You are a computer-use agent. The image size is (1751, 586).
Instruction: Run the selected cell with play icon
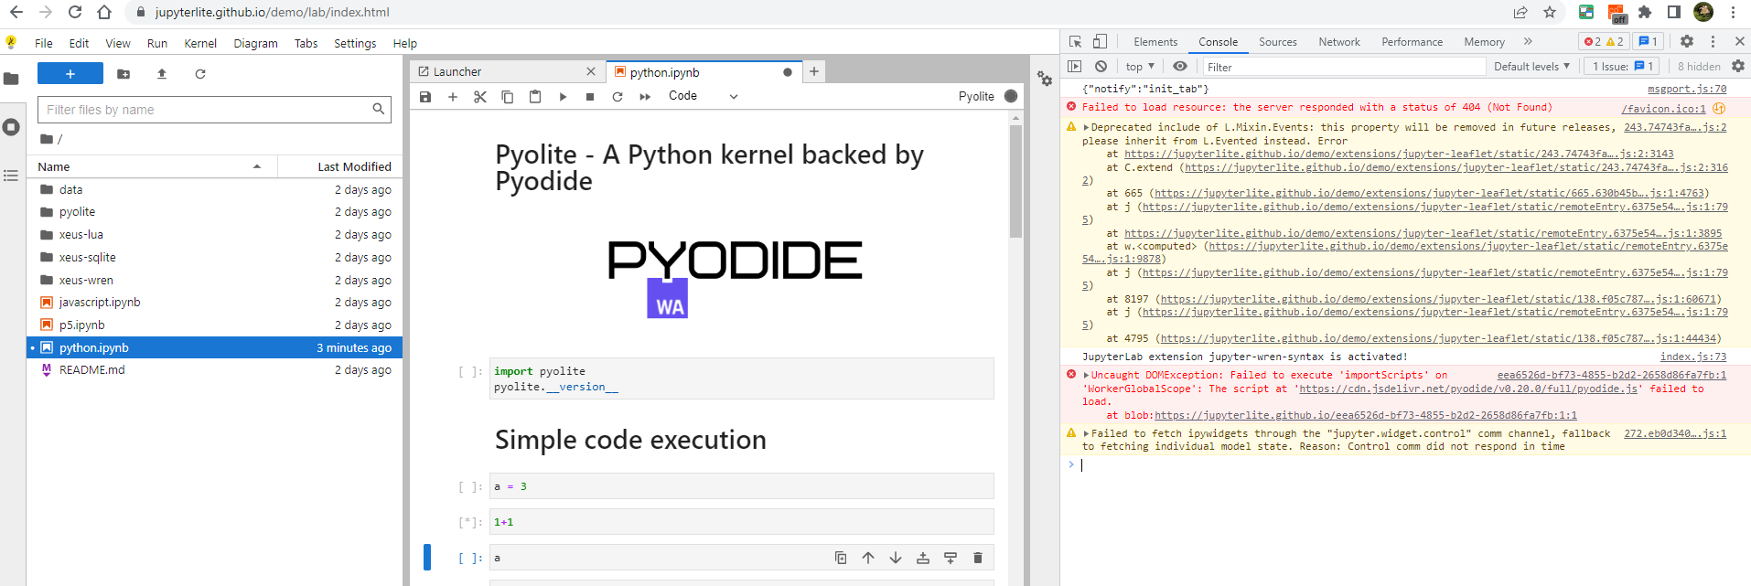click(x=563, y=97)
